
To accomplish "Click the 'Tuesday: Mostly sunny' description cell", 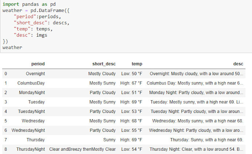I will click(x=197, y=102).
